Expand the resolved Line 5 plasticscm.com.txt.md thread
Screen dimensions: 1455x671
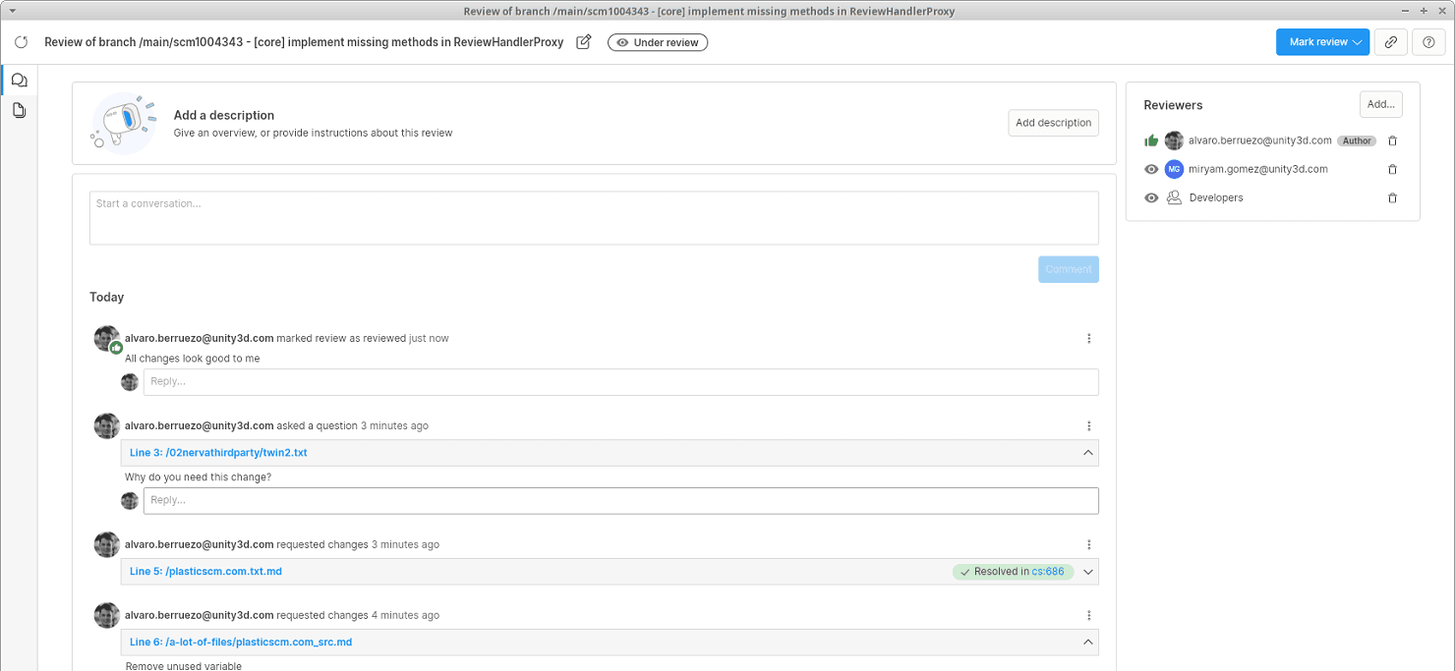(1087, 571)
